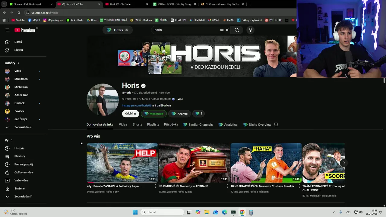
Task: Switch to the Playlisty tab
Action: tap(153, 124)
